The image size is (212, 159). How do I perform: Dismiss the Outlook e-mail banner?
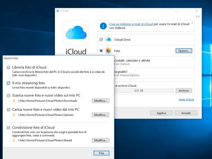pos(193,22)
